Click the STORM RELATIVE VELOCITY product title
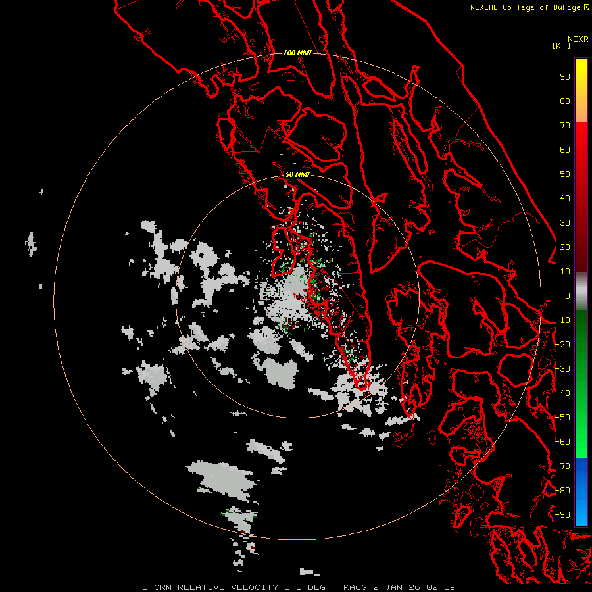 210,587
